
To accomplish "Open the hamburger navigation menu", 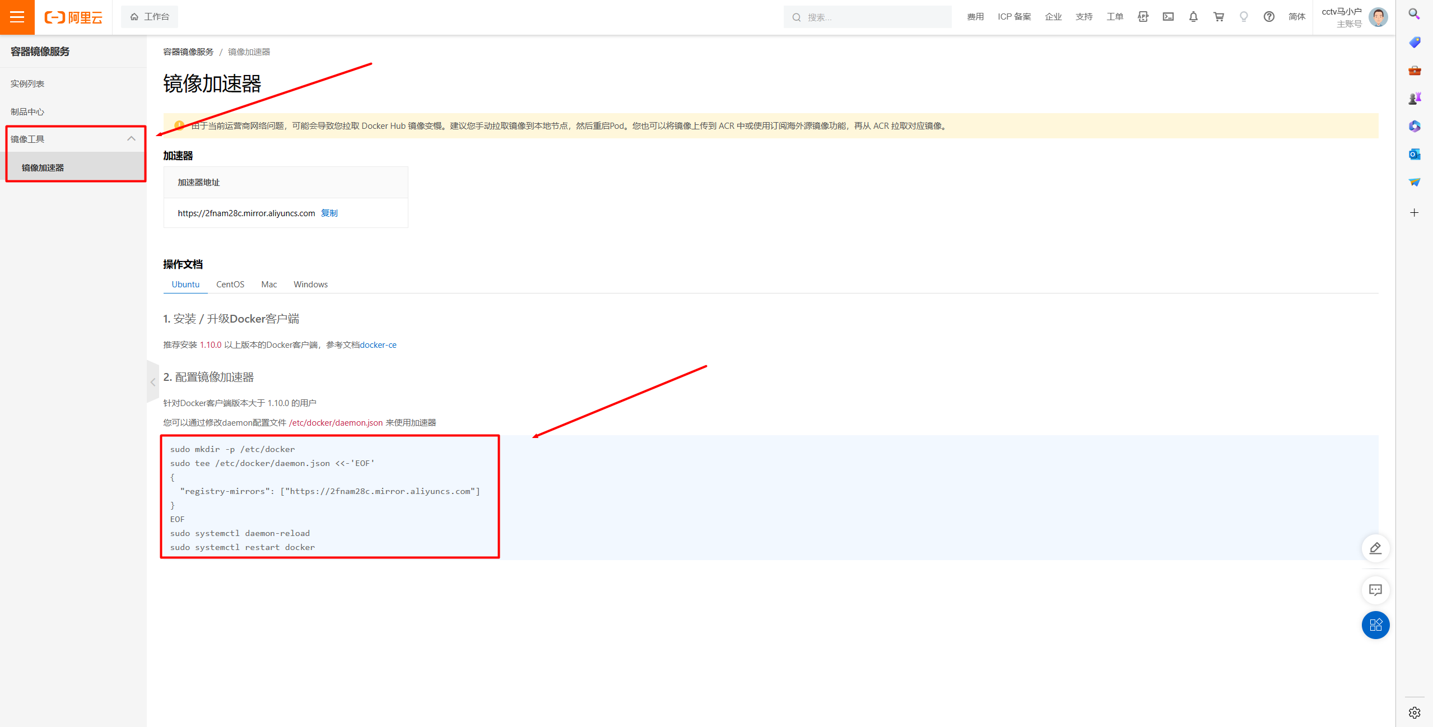I will click(x=17, y=17).
